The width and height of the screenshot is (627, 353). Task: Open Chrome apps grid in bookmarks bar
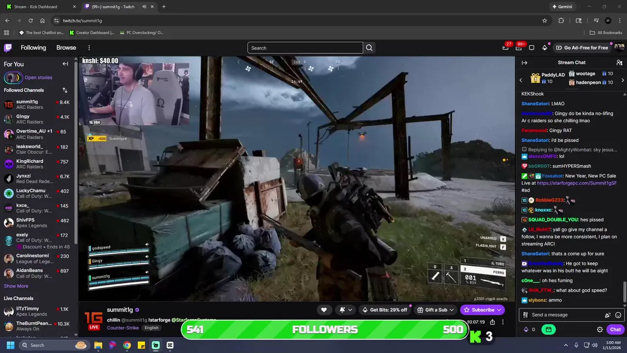6,33
